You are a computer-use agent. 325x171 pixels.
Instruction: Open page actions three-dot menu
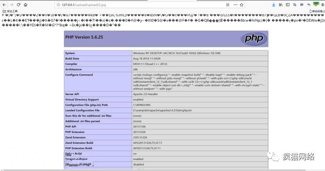point(235,5)
